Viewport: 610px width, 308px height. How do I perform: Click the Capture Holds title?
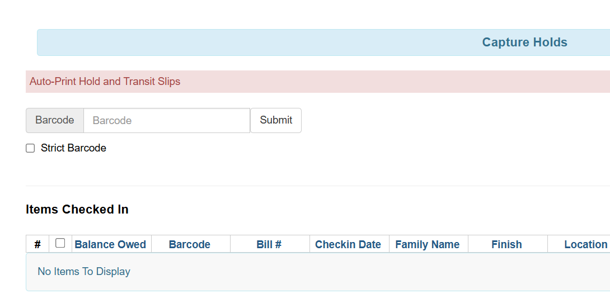tap(524, 42)
